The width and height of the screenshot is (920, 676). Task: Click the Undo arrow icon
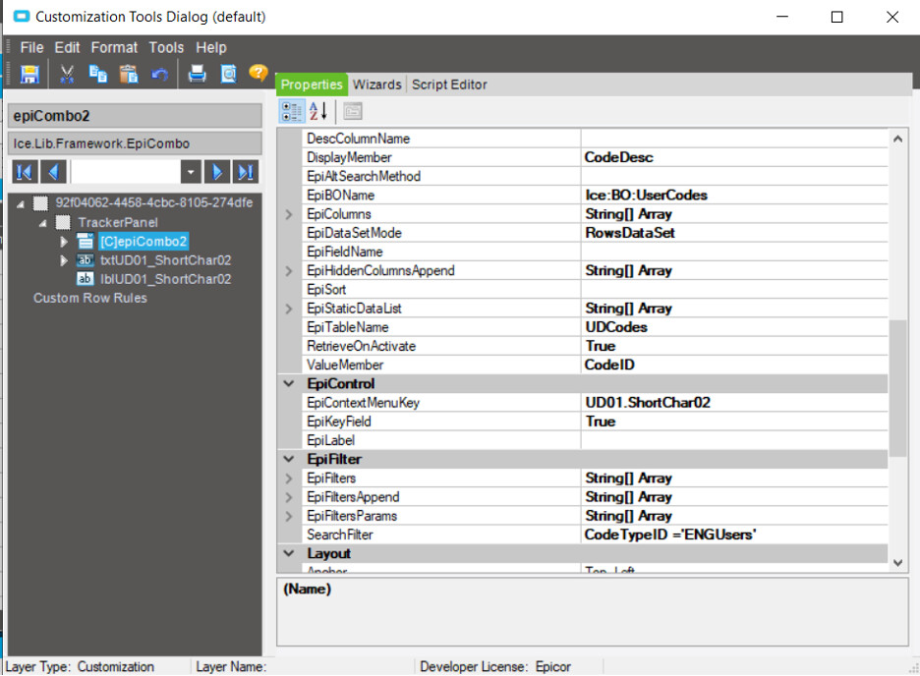159,75
